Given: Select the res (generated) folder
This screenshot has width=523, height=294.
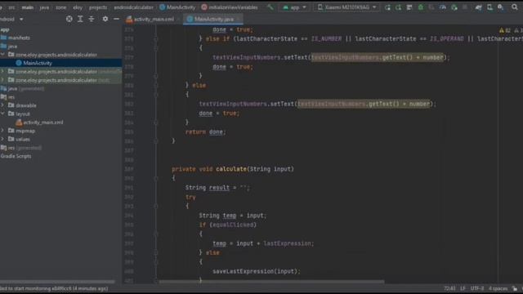Looking at the screenshot, I should pyautogui.click(x=20, y=148).
